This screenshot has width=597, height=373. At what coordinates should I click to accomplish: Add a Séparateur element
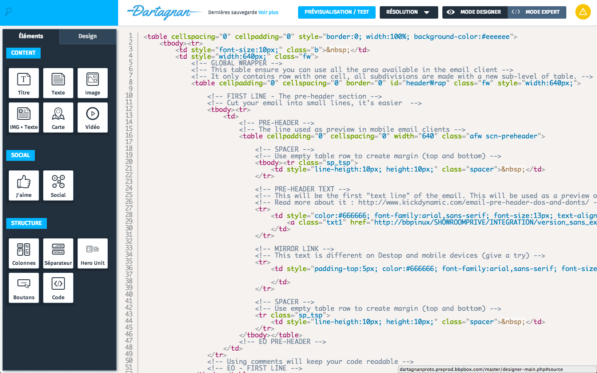[x=58, y=253]
